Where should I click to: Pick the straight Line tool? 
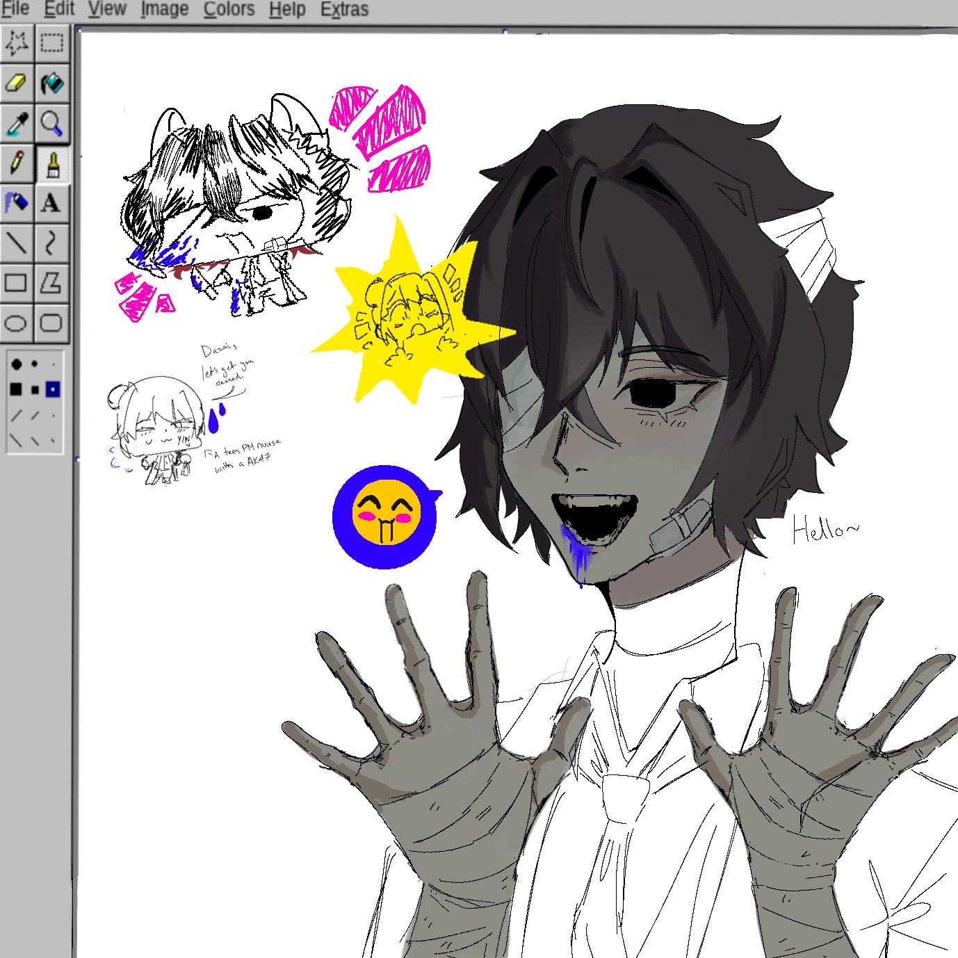17,243
